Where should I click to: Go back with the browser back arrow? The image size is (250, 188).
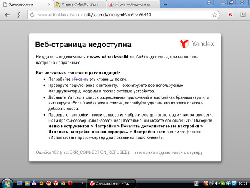7,15
